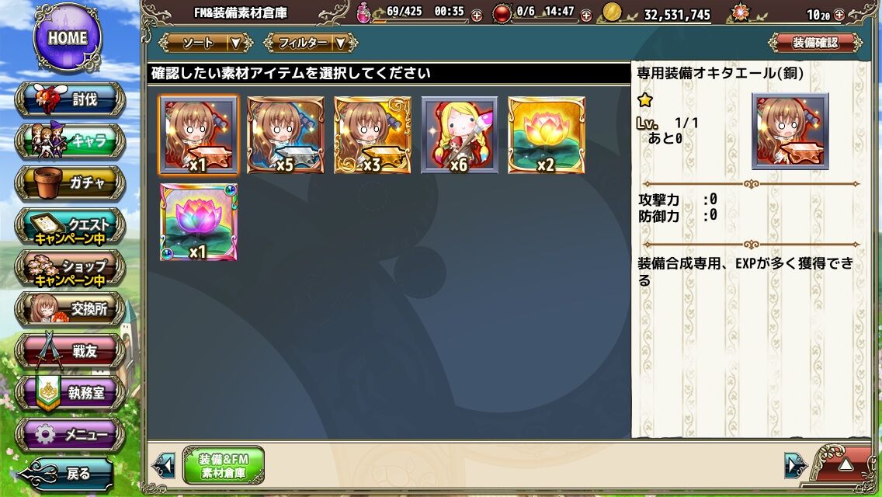Click the 装備確認 button
Viewport: 882px width, 497px height.
pos(815,43)
